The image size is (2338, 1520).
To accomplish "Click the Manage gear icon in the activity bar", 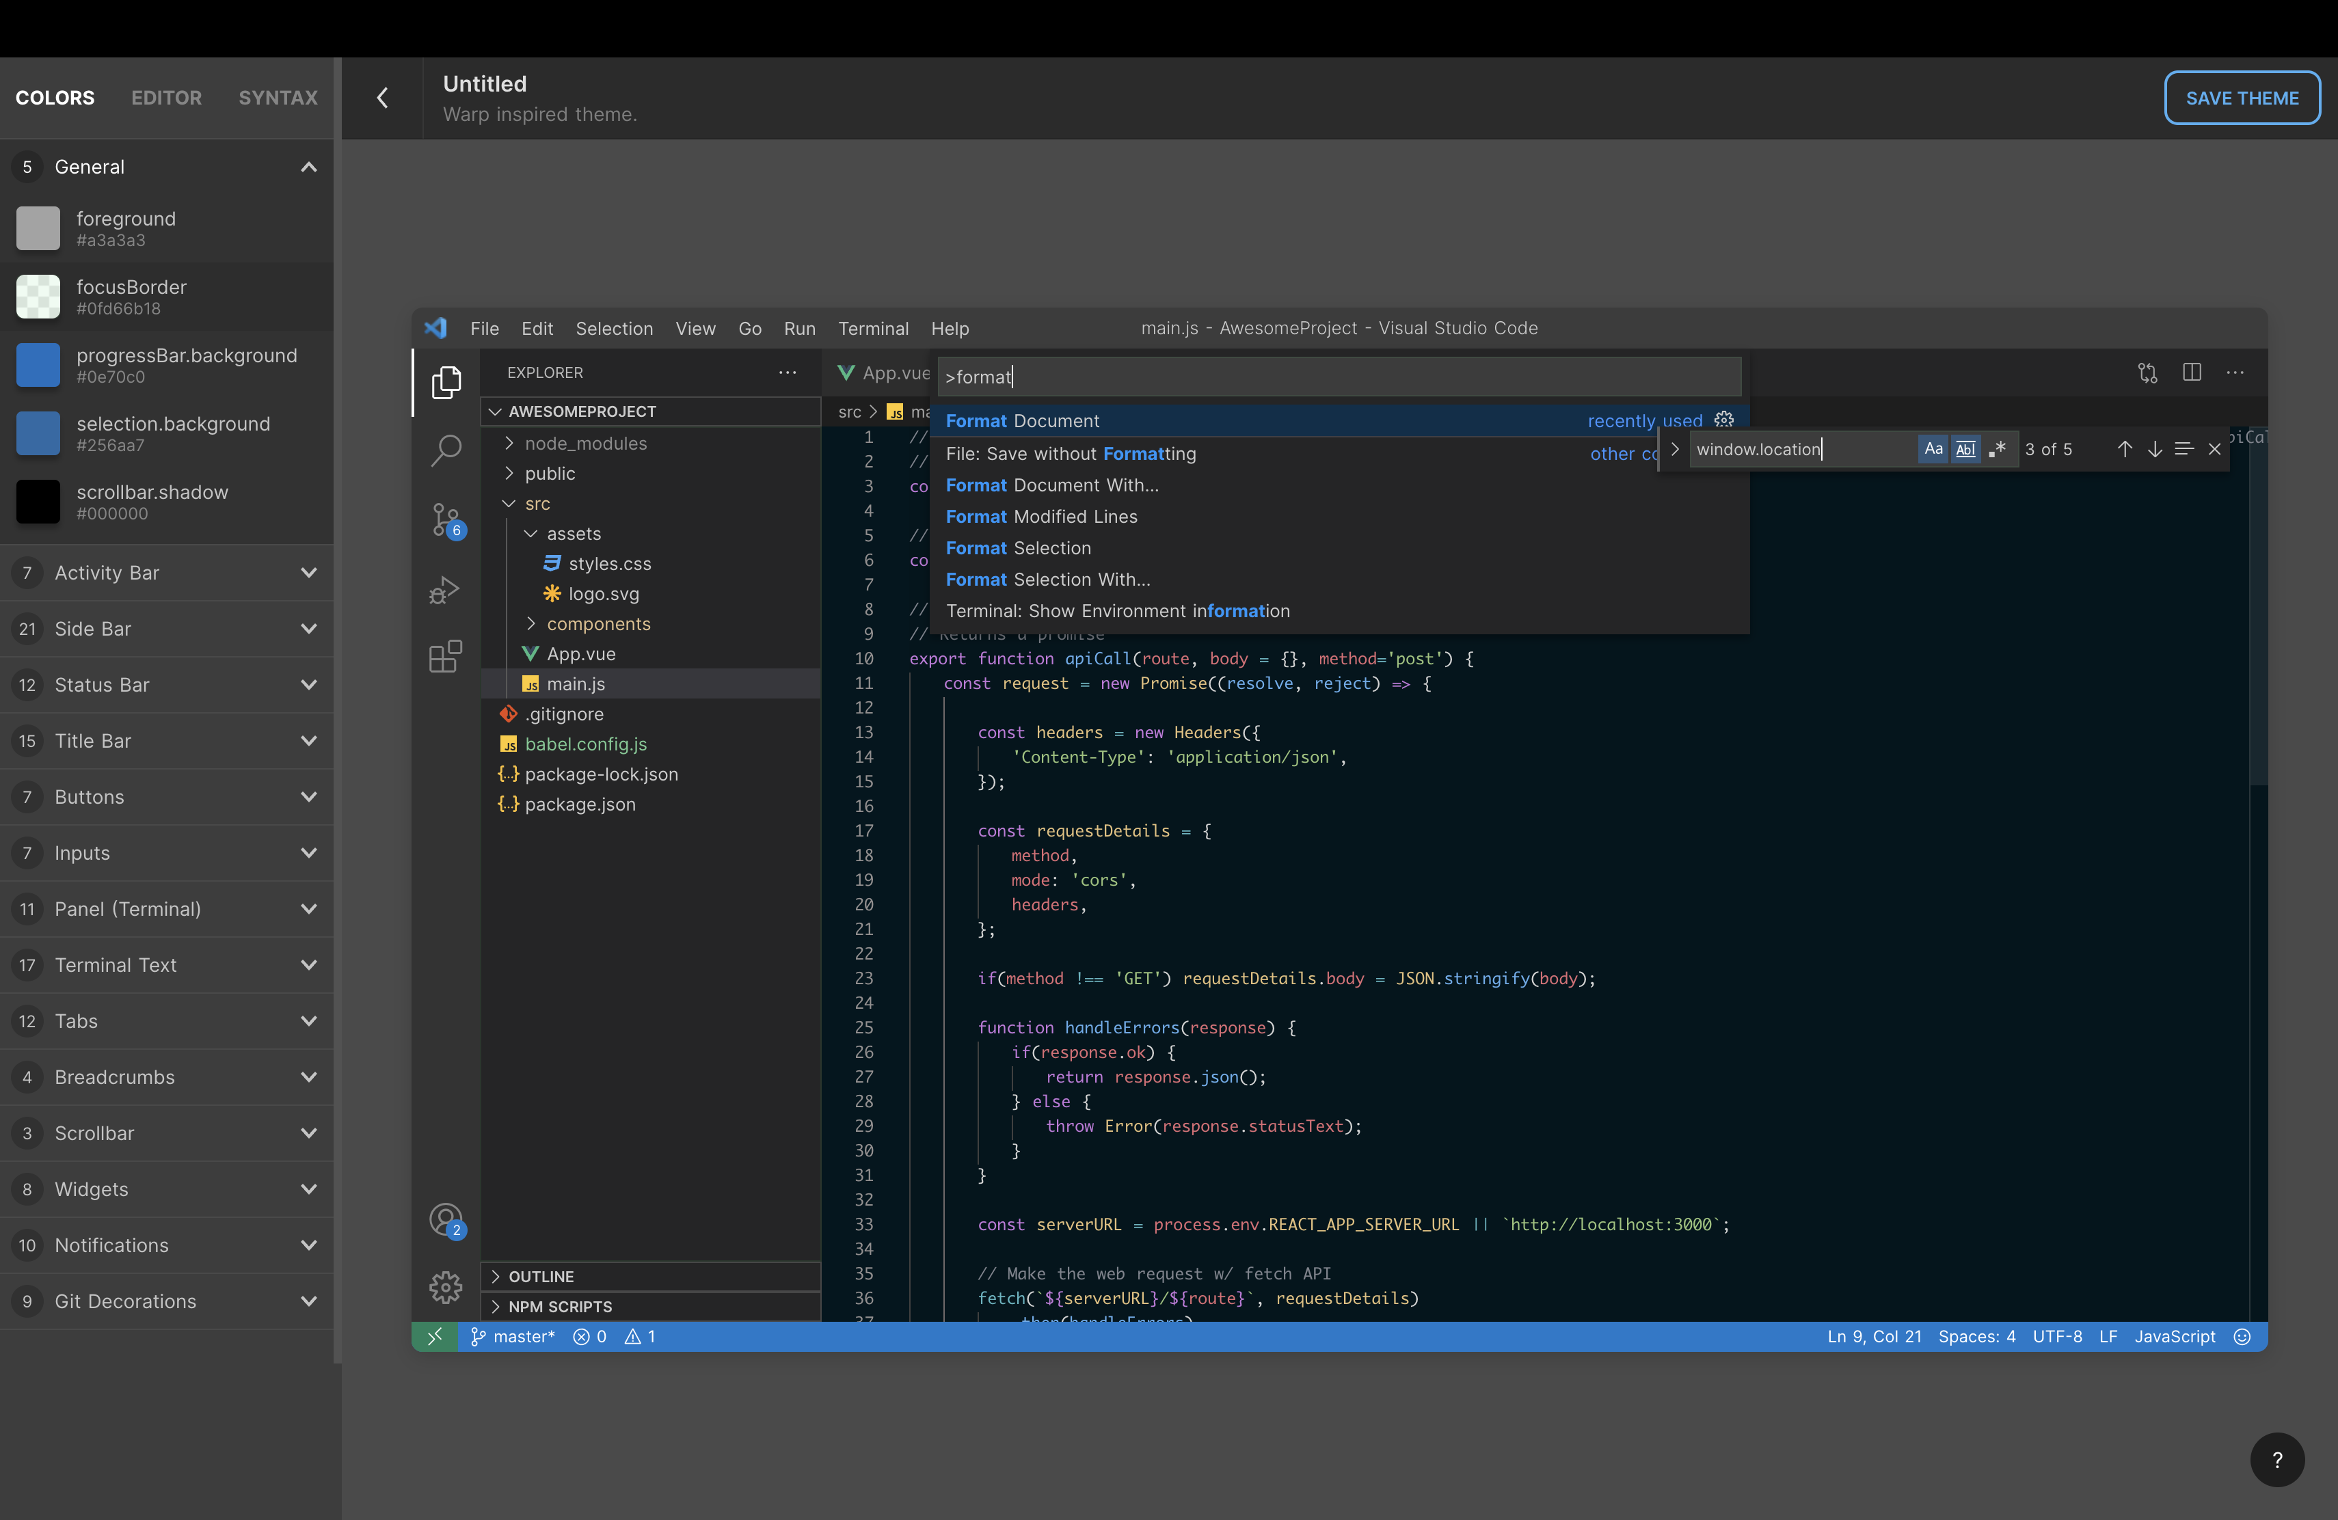I will click(x=445, y=1286).
